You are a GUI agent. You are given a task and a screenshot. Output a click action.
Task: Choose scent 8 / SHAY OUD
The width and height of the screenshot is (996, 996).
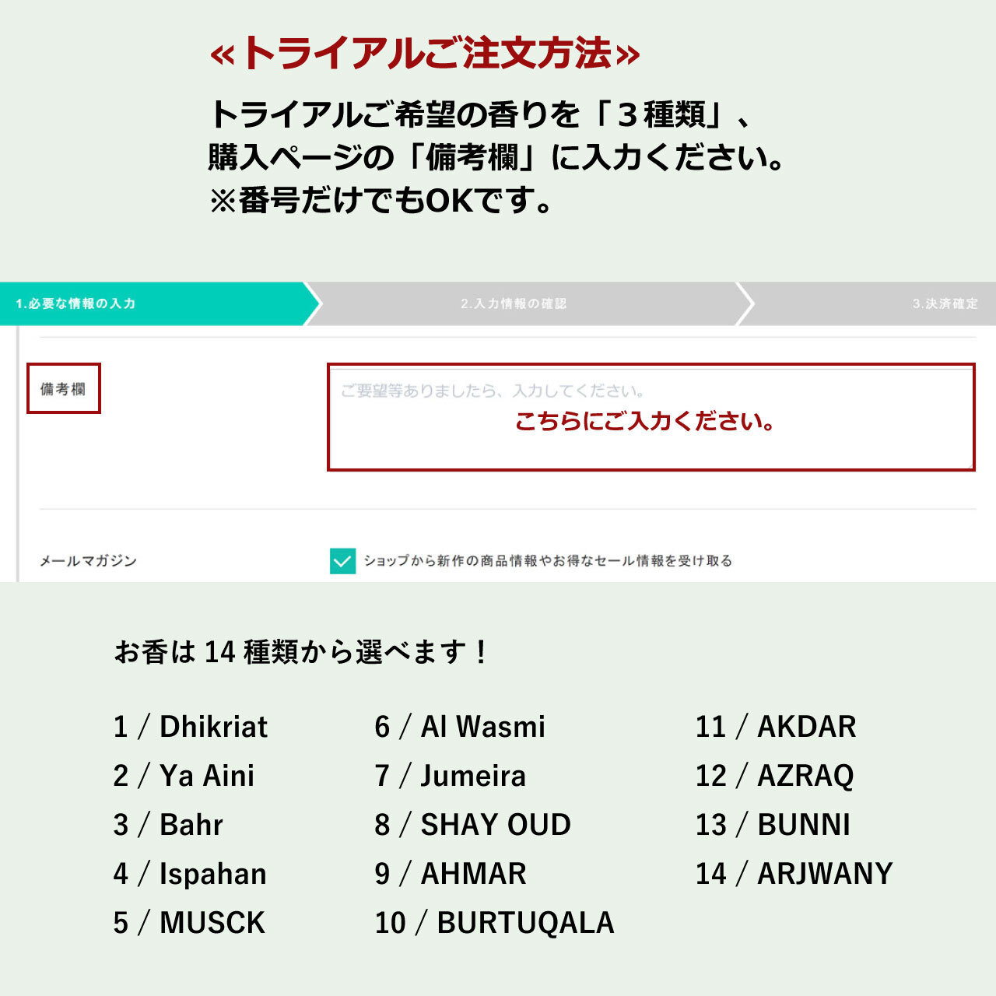tap(473, 825)
